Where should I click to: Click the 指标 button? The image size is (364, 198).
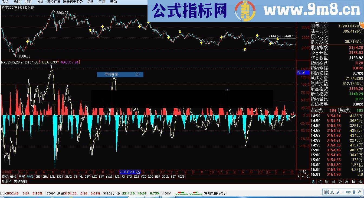(5, 177)
